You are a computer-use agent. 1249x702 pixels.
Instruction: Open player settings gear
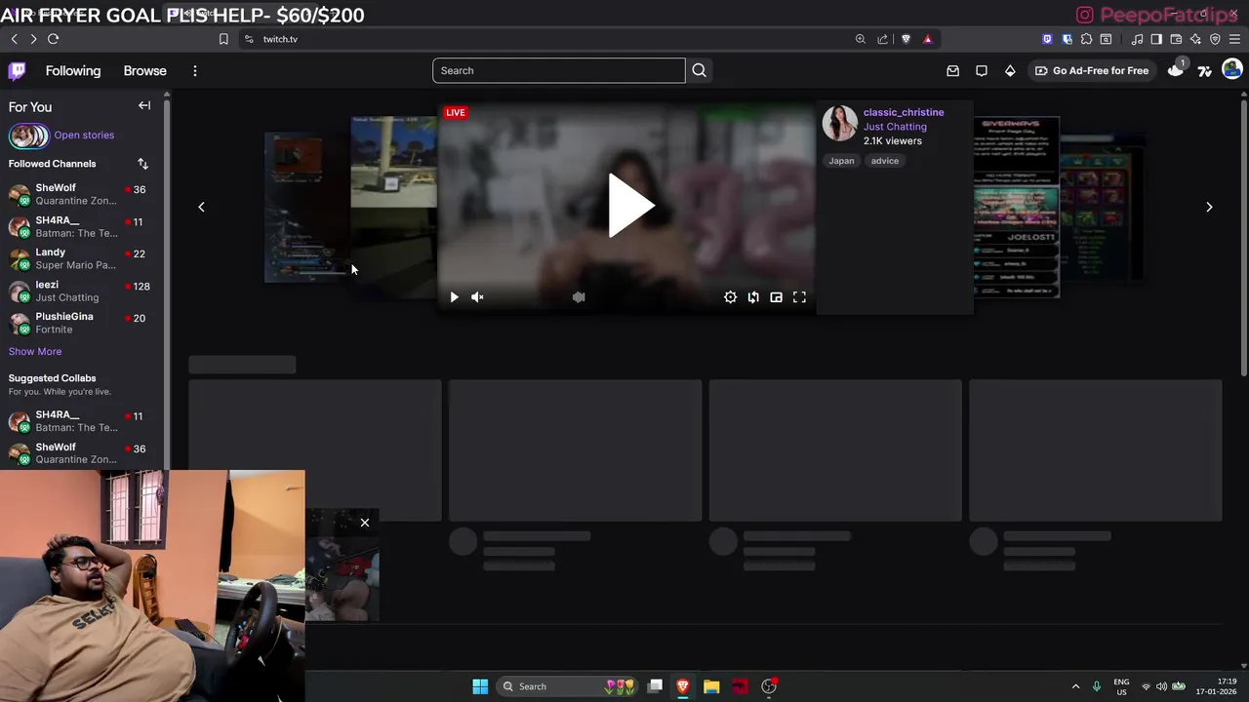pos(730,297)
